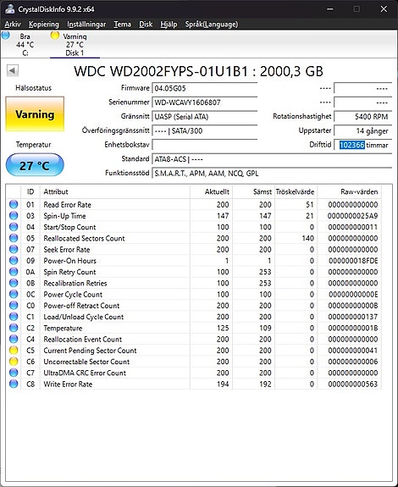Viewport: 398px width, 487px height.
Task: Select the yellow warning icon for Disk 1
Action: point(55,36)
